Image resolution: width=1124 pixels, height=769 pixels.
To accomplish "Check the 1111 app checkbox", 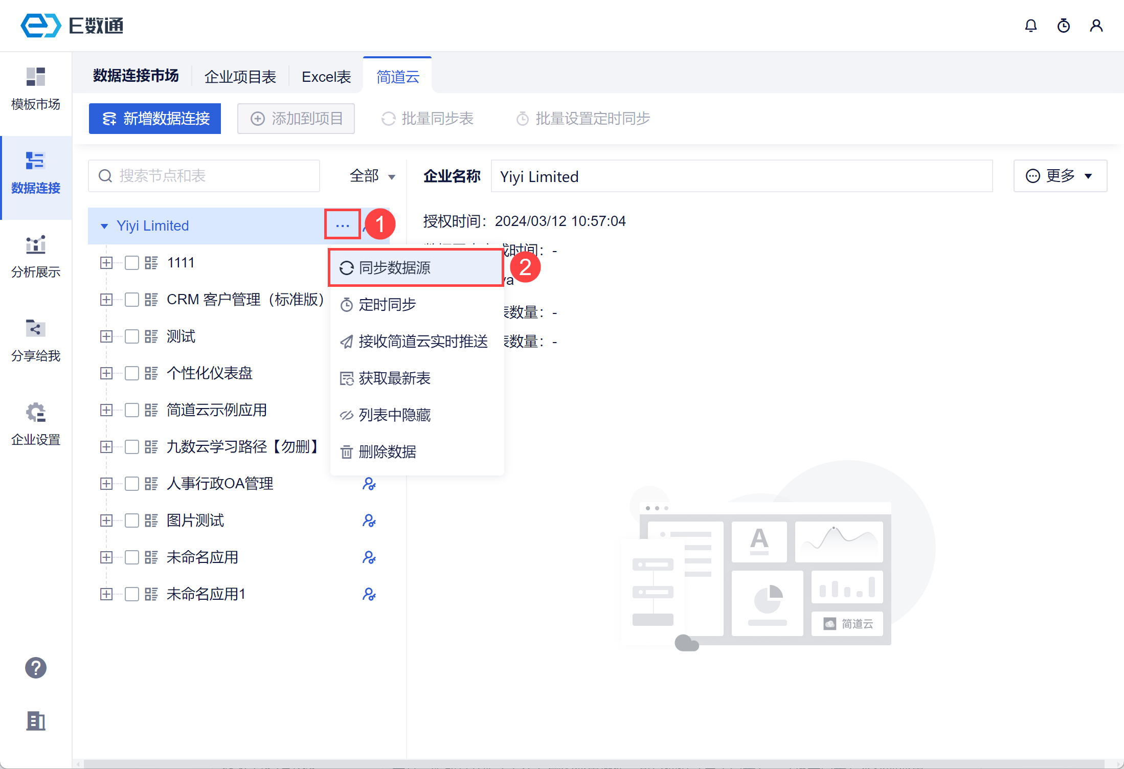I will (x=132, y=263).
